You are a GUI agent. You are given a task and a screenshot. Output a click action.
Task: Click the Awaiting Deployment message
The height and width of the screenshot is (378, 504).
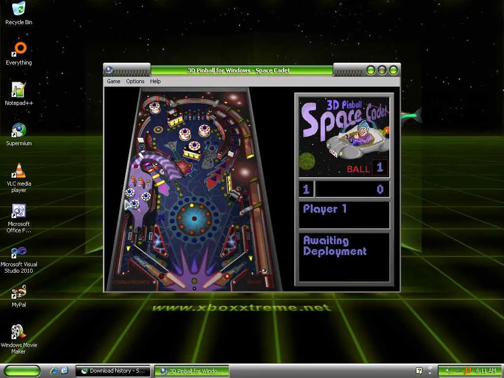335,246
